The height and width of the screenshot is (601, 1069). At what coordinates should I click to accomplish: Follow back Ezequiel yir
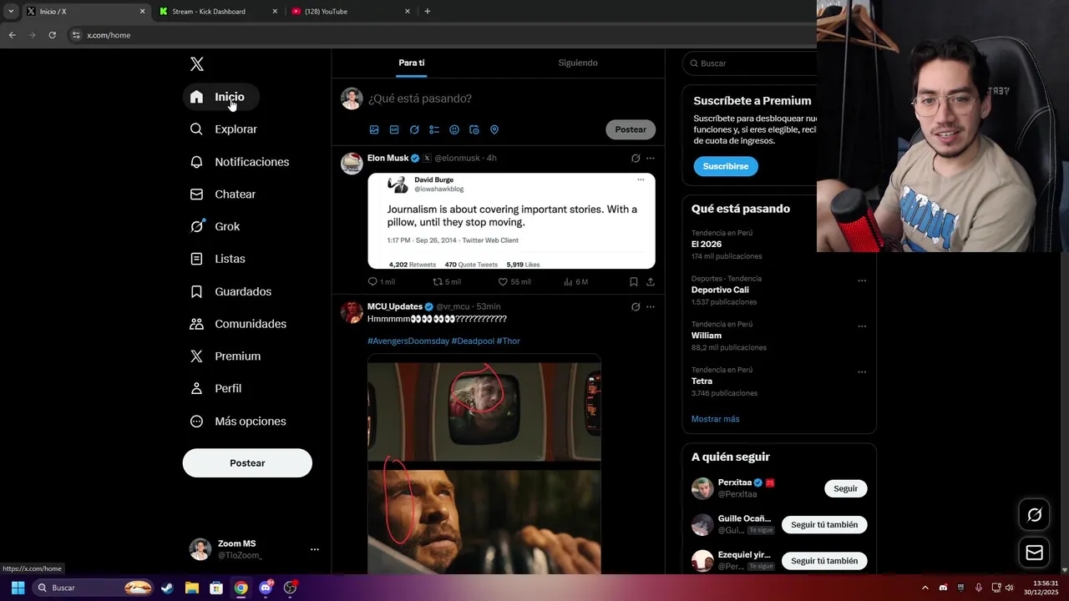(x=824, y=561)
